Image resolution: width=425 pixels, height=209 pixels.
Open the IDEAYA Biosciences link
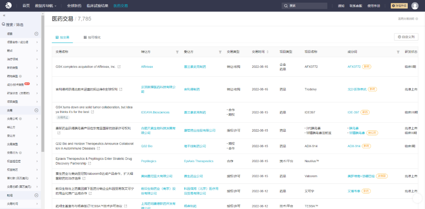point(155,112)
